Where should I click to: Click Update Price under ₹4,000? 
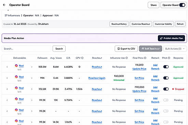(139, 69)
